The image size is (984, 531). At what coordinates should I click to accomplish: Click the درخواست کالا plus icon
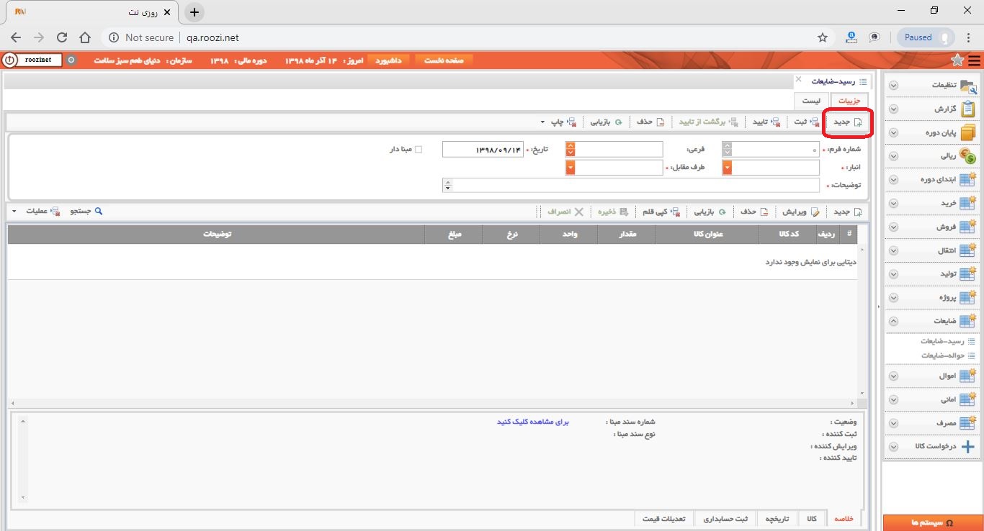(x=968, y=447)
